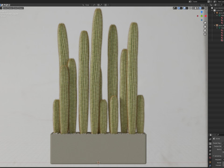Switch to rendered viewport shading
The height and width of the screenshot is (168, 224).
(x=200, y=8)
